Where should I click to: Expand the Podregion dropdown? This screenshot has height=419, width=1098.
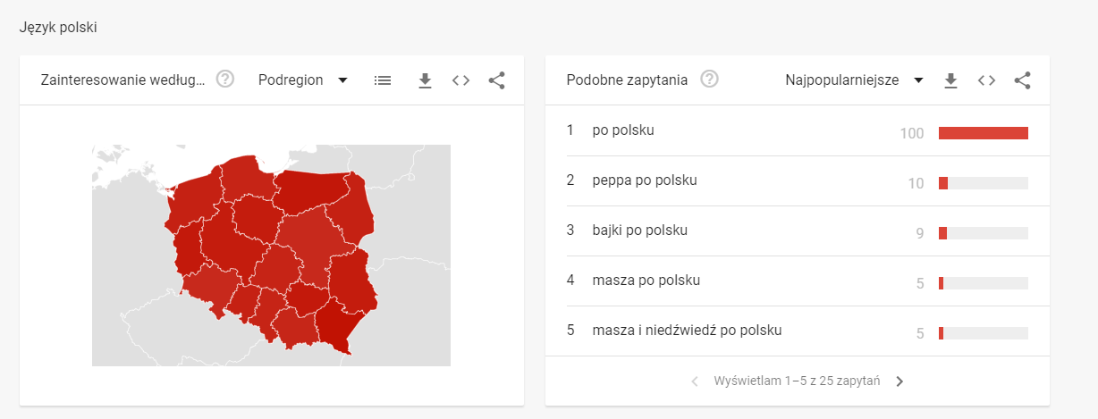[303, 80]
